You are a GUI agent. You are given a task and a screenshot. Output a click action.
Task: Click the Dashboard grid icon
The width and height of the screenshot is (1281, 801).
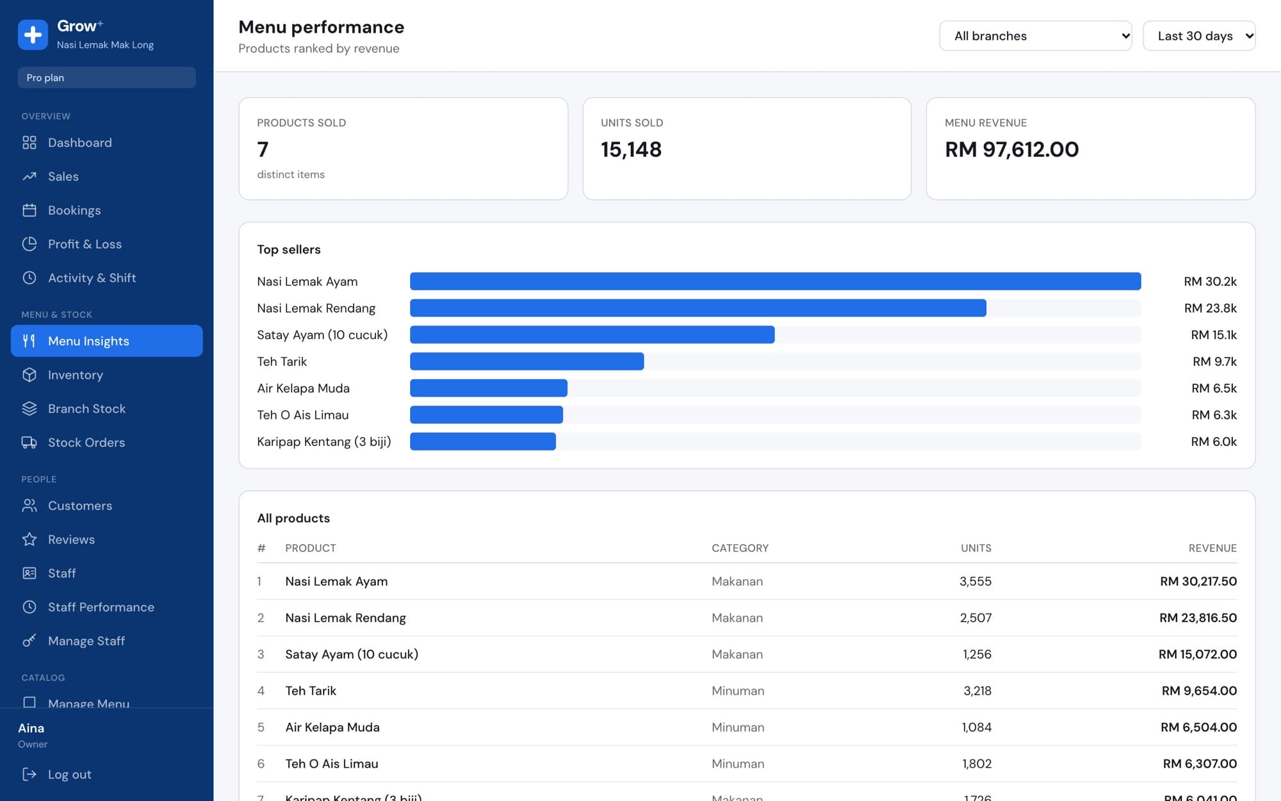click(29, 142)
